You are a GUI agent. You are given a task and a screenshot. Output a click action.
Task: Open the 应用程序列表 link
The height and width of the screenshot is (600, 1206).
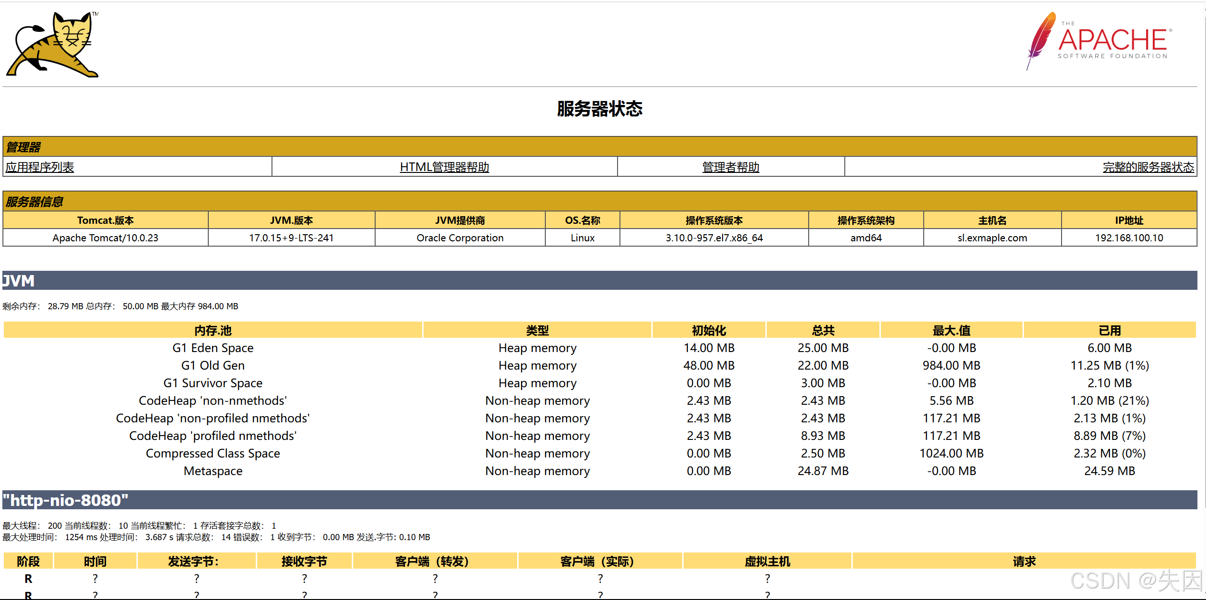point(40,167)
